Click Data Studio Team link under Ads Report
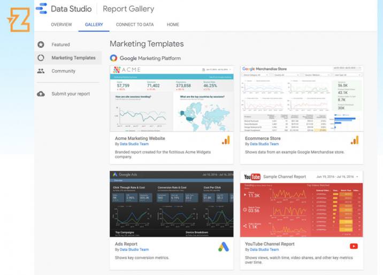This screenshot has width=383, height=275. coord(134,249)
